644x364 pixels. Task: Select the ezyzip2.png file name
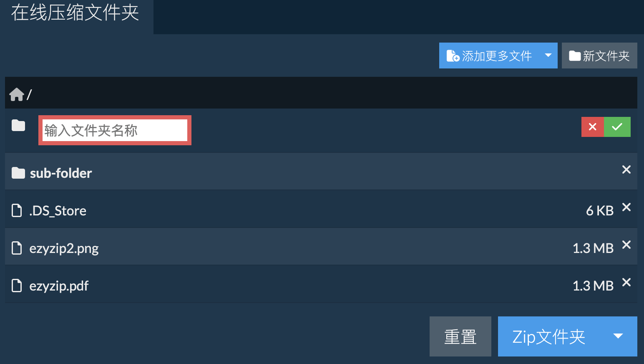pyautogui.click(x=64, y=249)
